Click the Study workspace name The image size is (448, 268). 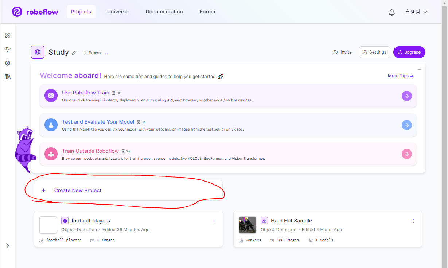pyautogui.click(x=59, y=52)
